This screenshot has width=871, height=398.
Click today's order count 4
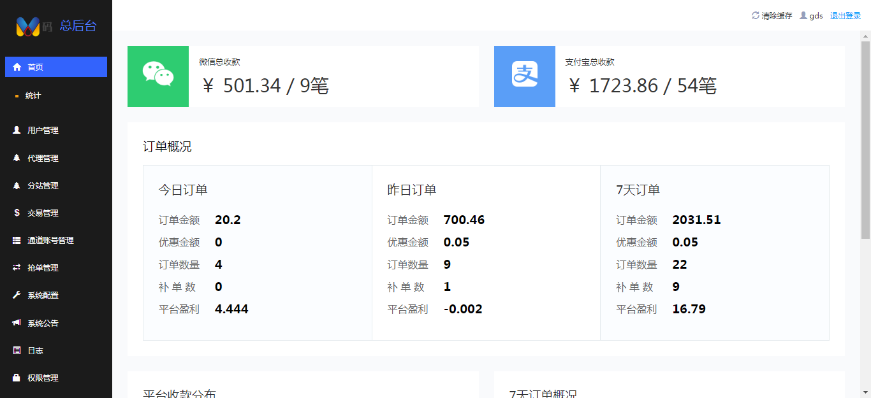[x=219, y=265]
